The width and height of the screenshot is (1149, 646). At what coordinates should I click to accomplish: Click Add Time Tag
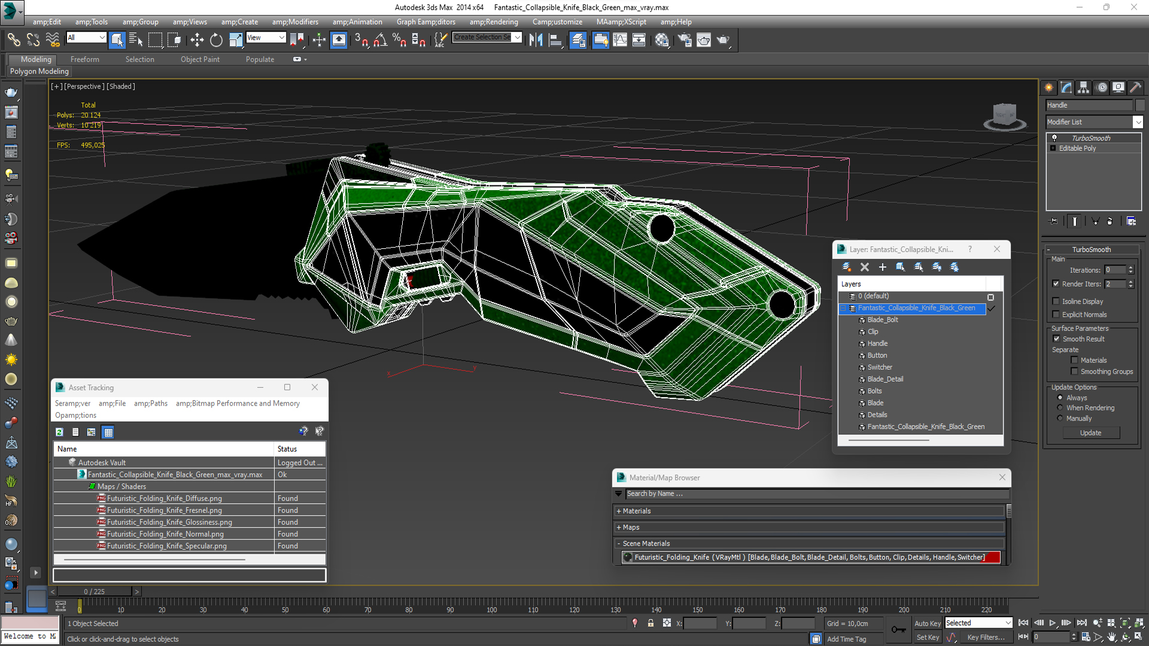tap(846, 639)
